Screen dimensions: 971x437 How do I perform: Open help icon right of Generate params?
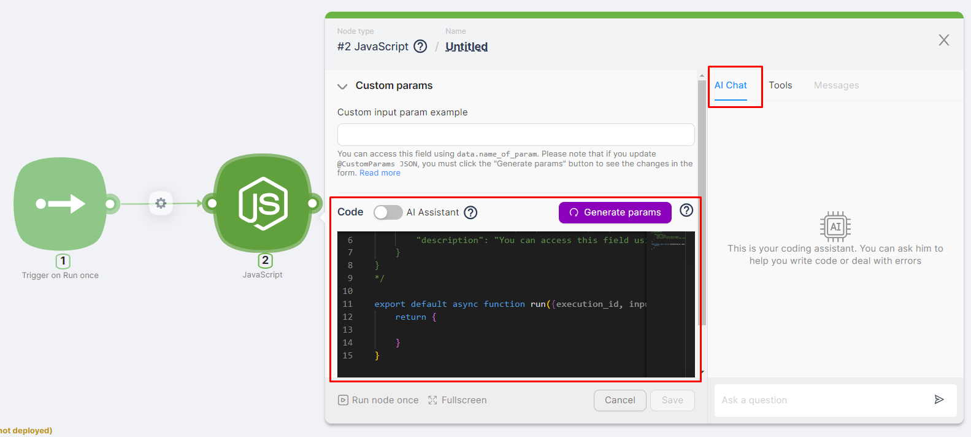(x=686, y=211)
